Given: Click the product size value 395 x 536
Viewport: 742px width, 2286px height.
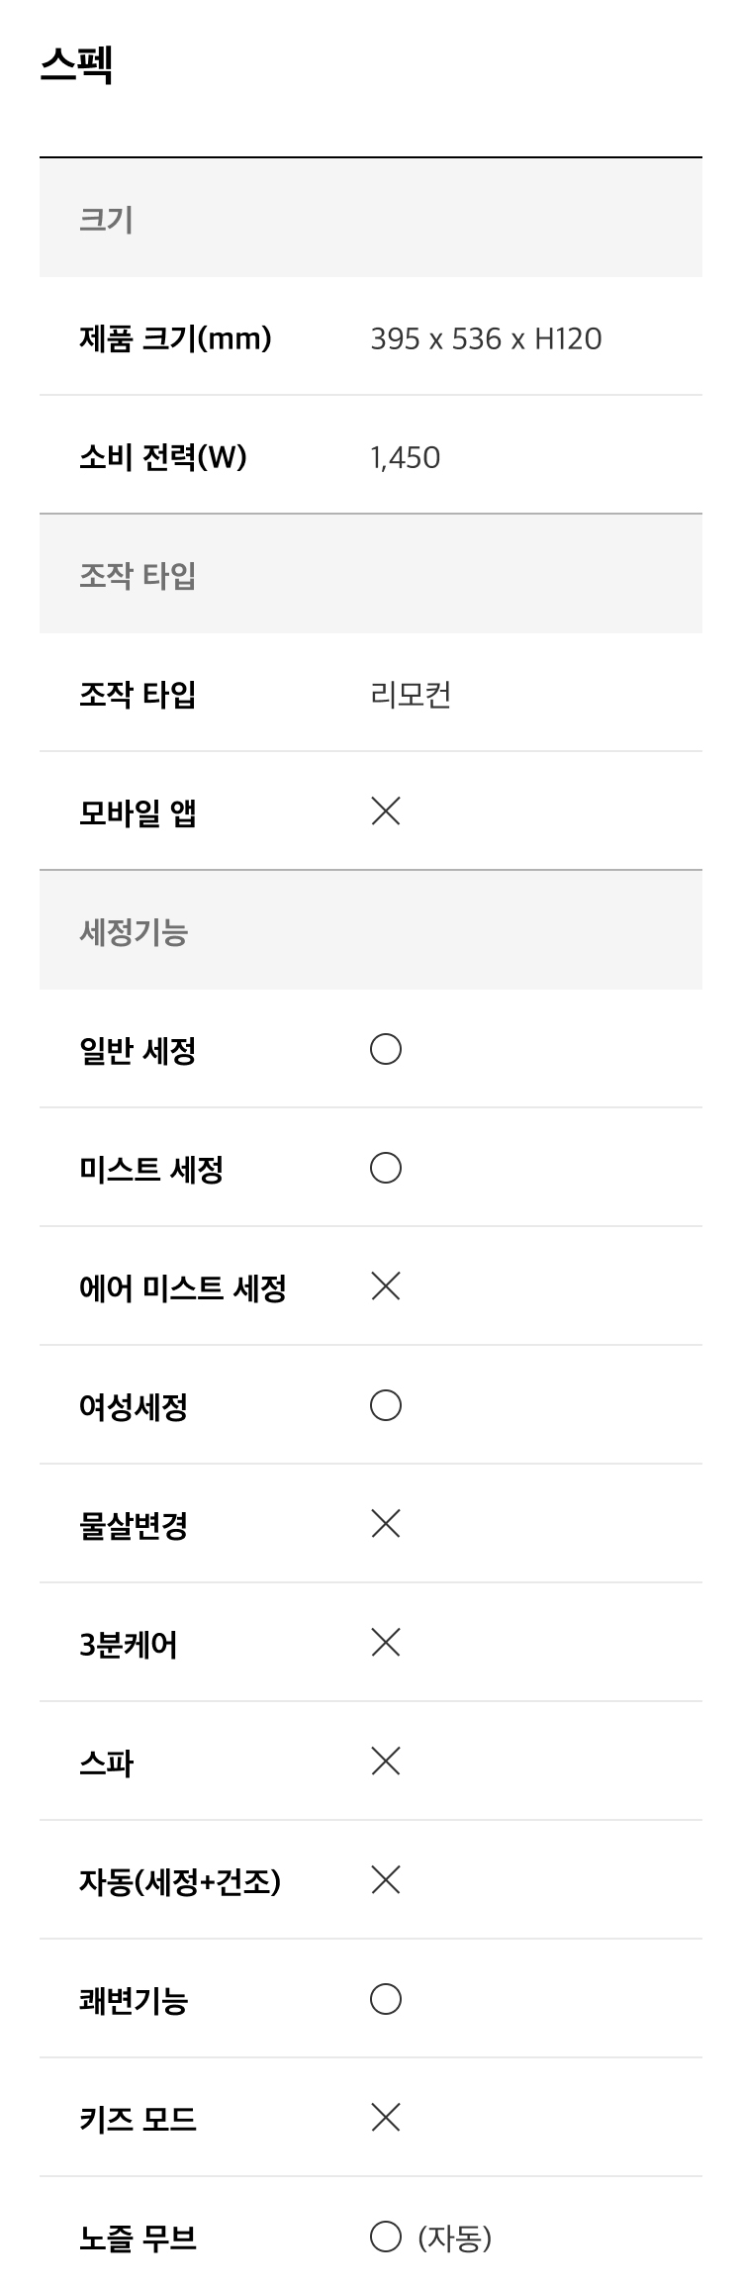Looking at the screenshot, I should (486, 338).
